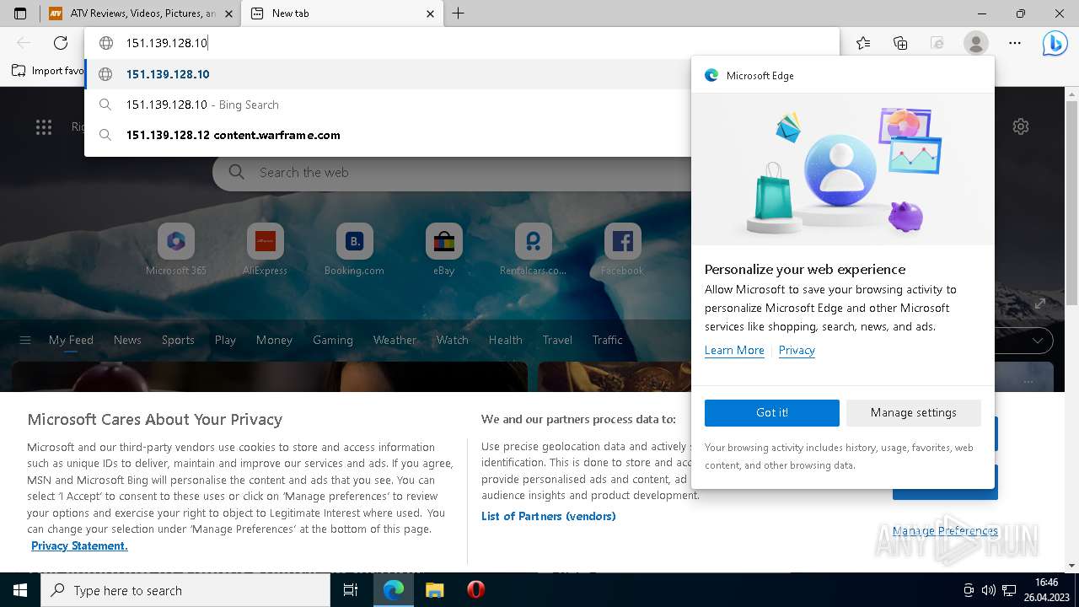Select 151.139.128.10 URL suggestion
Image resolution: width=1079 pixels, height=607 pixels.
click(x=388, y=74)
